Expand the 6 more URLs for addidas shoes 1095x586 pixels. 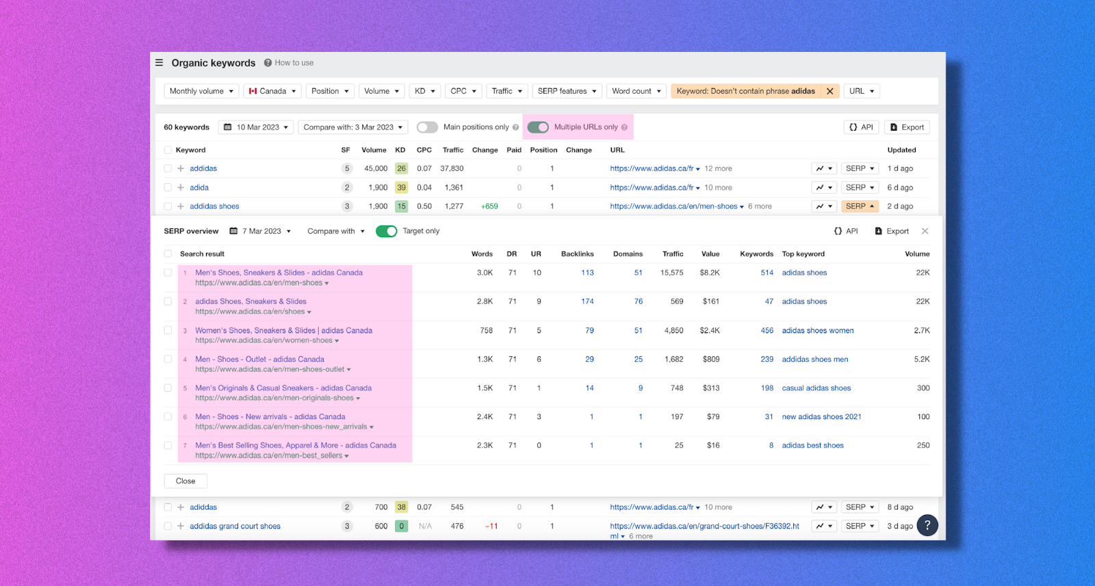(x=760, y=206)
